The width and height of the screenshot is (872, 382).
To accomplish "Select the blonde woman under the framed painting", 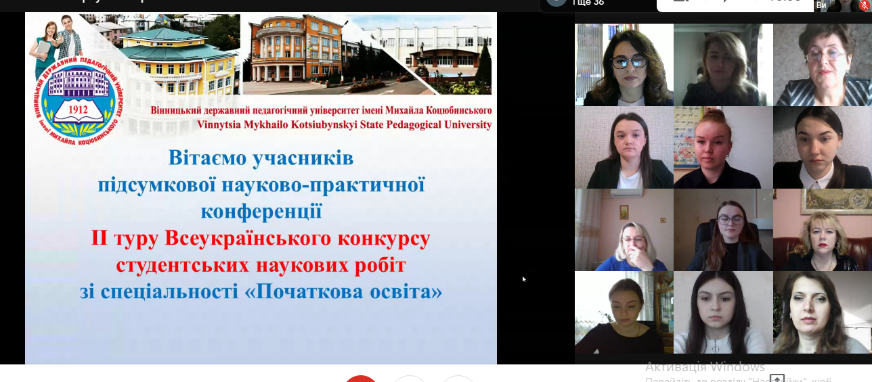I will 822,231.
